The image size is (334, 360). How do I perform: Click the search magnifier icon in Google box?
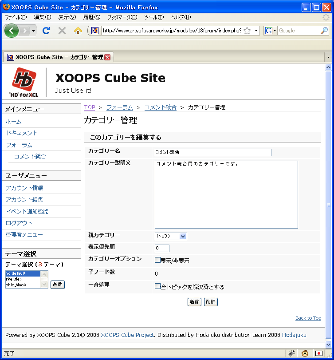click(x=324, y=31)
